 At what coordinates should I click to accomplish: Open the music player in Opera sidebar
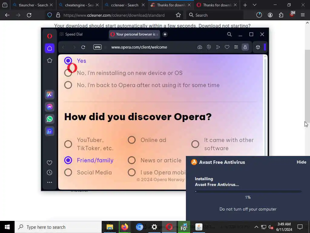pyautogui.click(x=50, y=131)
